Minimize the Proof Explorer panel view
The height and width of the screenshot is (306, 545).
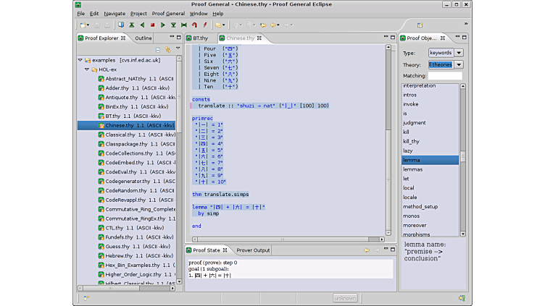(171, 38)
